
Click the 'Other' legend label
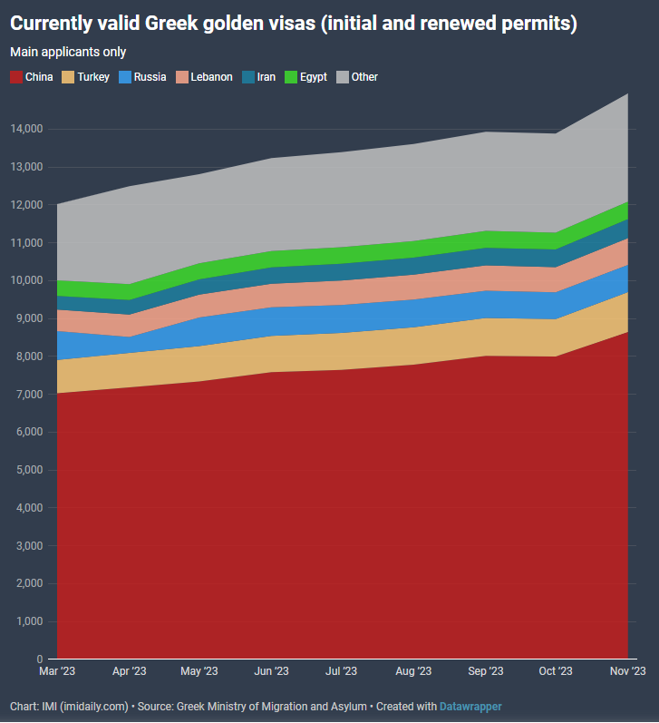pyautogui.click(x=364, y=77)
